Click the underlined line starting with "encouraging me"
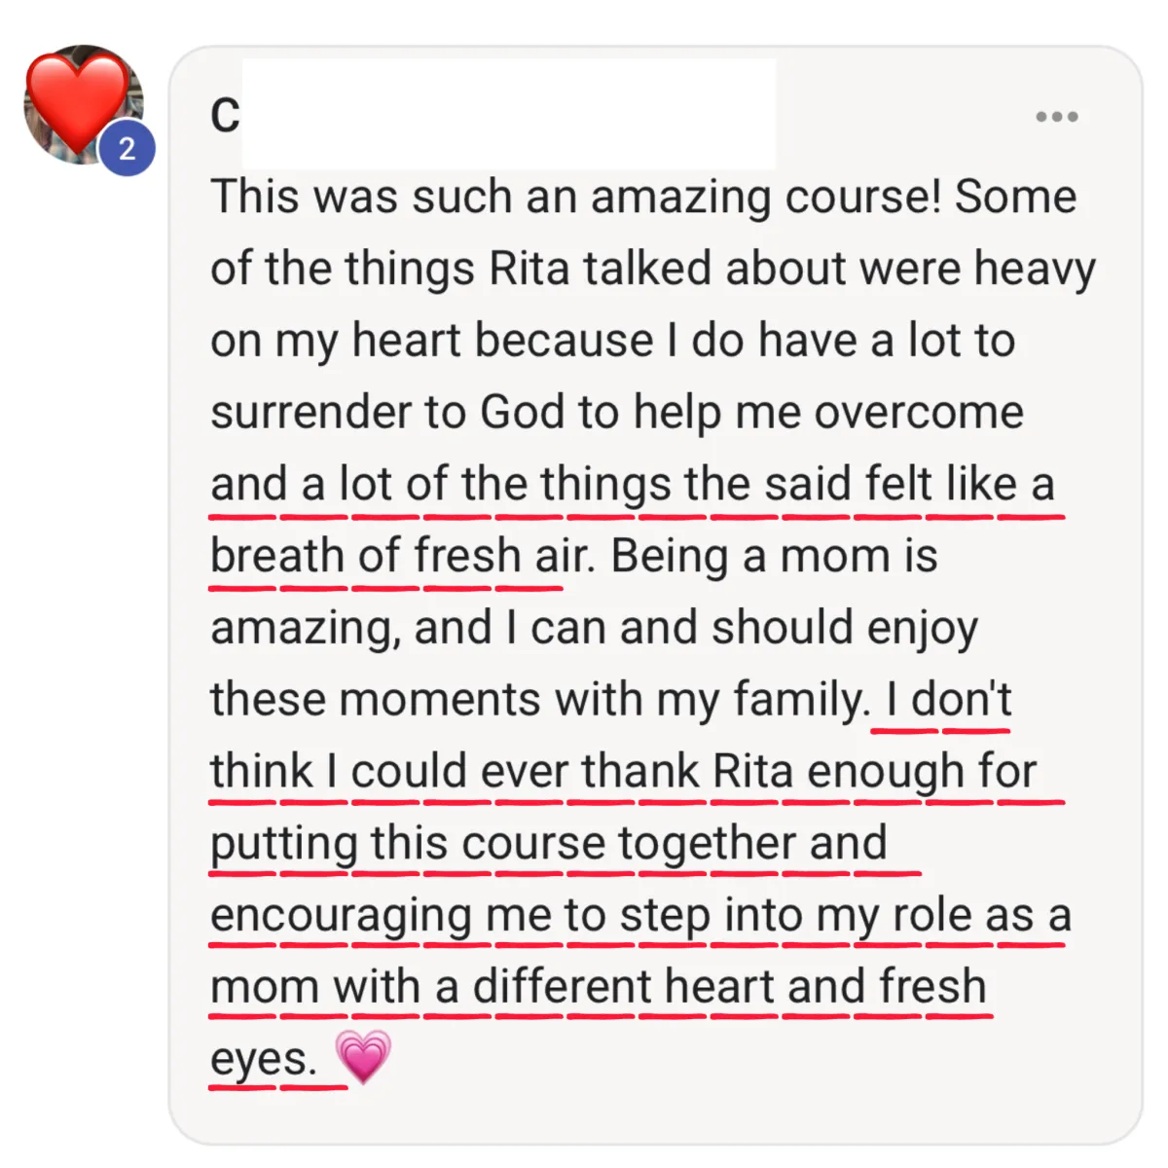Viewport: 1168px width, 1168px height. point(639,915)
